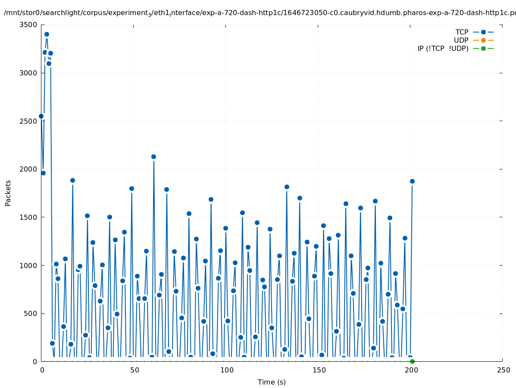This screenshot has height=388, width=516.
Task: Click the first TCP data point at 2550 packets
Action: [41, 116]
